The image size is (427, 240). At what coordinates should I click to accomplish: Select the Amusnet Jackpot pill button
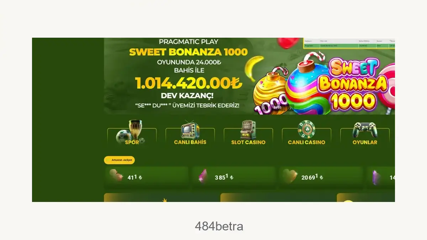[119, 160]
